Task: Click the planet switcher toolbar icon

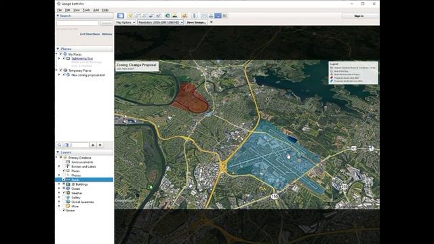Action: tap(184, 16)
